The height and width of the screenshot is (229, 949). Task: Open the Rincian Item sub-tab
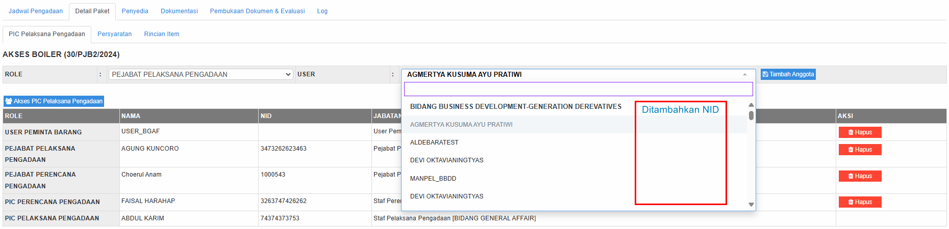coord(161,34)
